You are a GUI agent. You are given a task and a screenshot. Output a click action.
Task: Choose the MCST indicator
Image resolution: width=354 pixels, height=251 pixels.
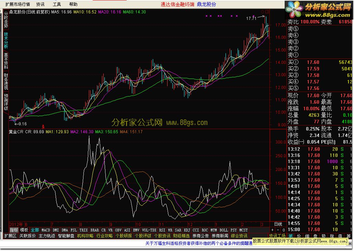pyautogui.click(x=243, y=230)
